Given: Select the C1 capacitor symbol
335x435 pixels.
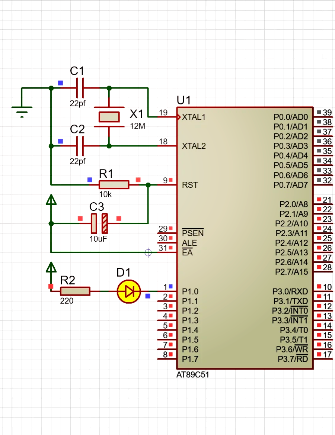Looking at the screenshot, I should 80,88.
